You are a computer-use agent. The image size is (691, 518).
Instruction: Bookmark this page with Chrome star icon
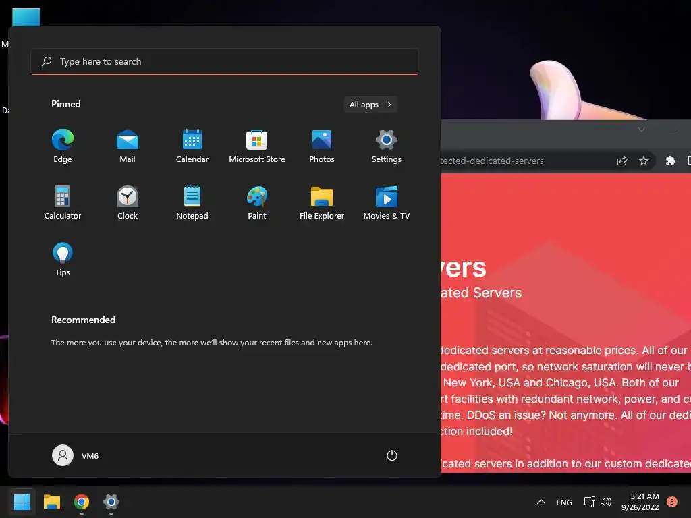click(x=643, y=161)
